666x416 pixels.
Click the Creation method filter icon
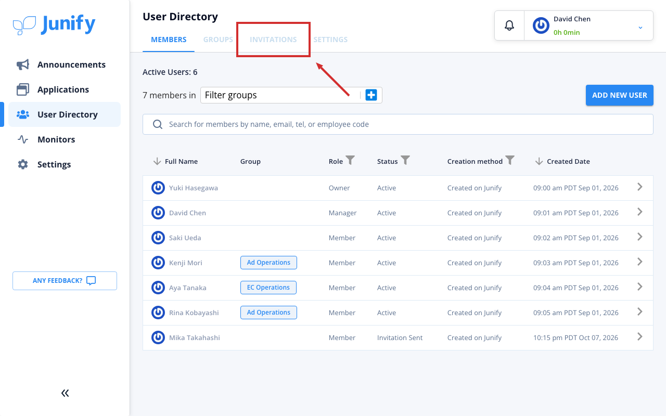(x=510, y=161)
